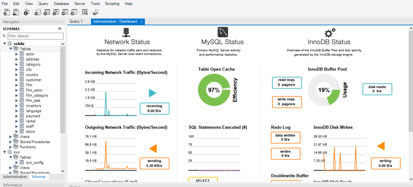
Task: Expand Functions under the sakila schema
Action: [x=11, y=147]
